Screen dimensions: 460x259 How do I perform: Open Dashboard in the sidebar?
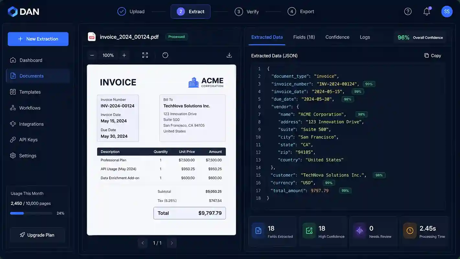pos(38,60)
